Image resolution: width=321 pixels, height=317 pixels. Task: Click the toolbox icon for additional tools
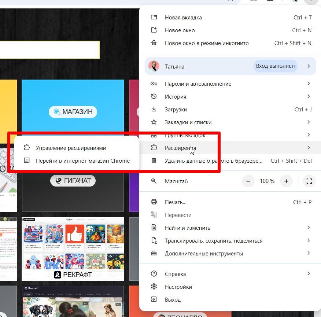coord(154,253)
